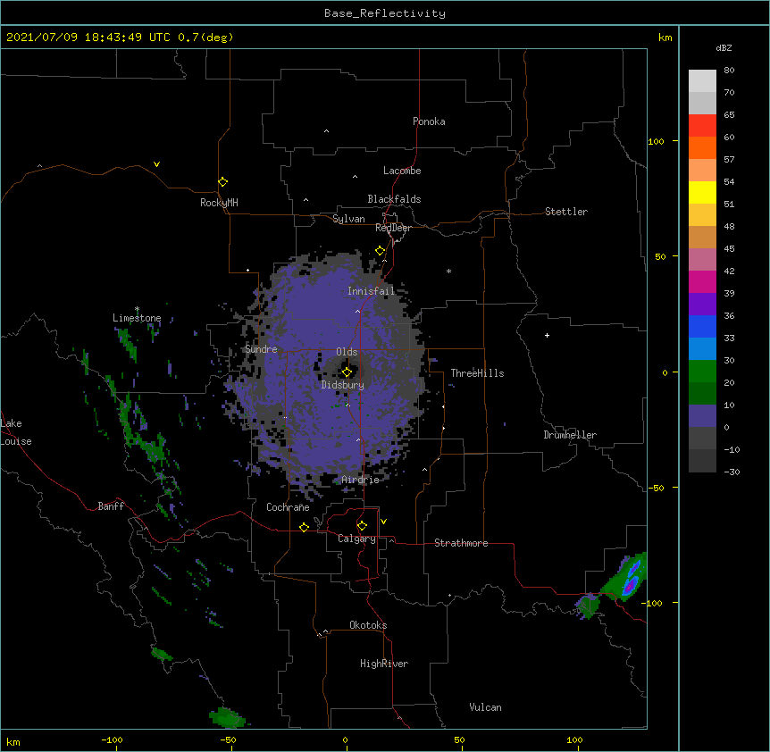The width and height of the screenshot is (770, 752).
Task: Click the km unit label at bottom left
Action: [13, 742]
